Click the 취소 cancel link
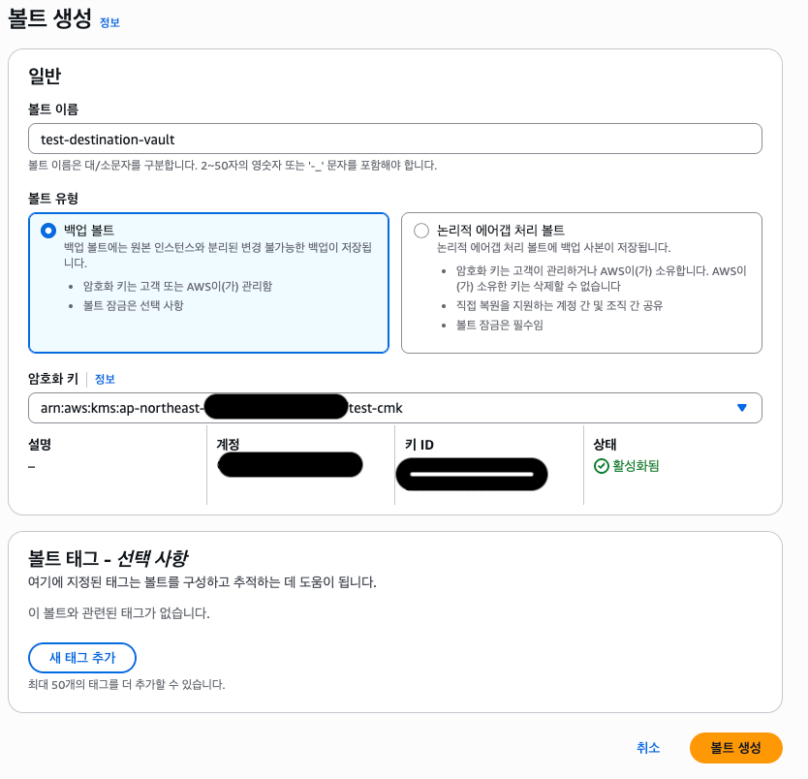The height and width of the screenshot is (779, 808). (x=648, y=748)
